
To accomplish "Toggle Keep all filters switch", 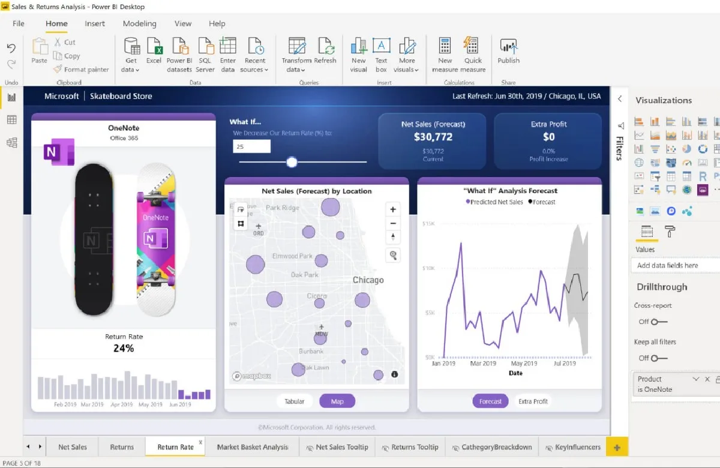I will click(658, 358).
